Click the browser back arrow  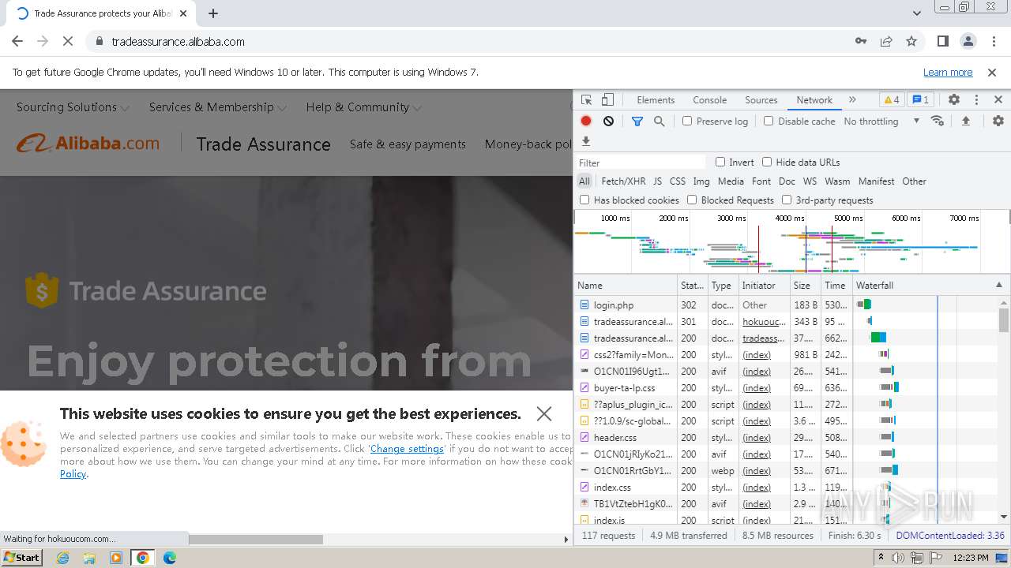(x=17, y=42)
